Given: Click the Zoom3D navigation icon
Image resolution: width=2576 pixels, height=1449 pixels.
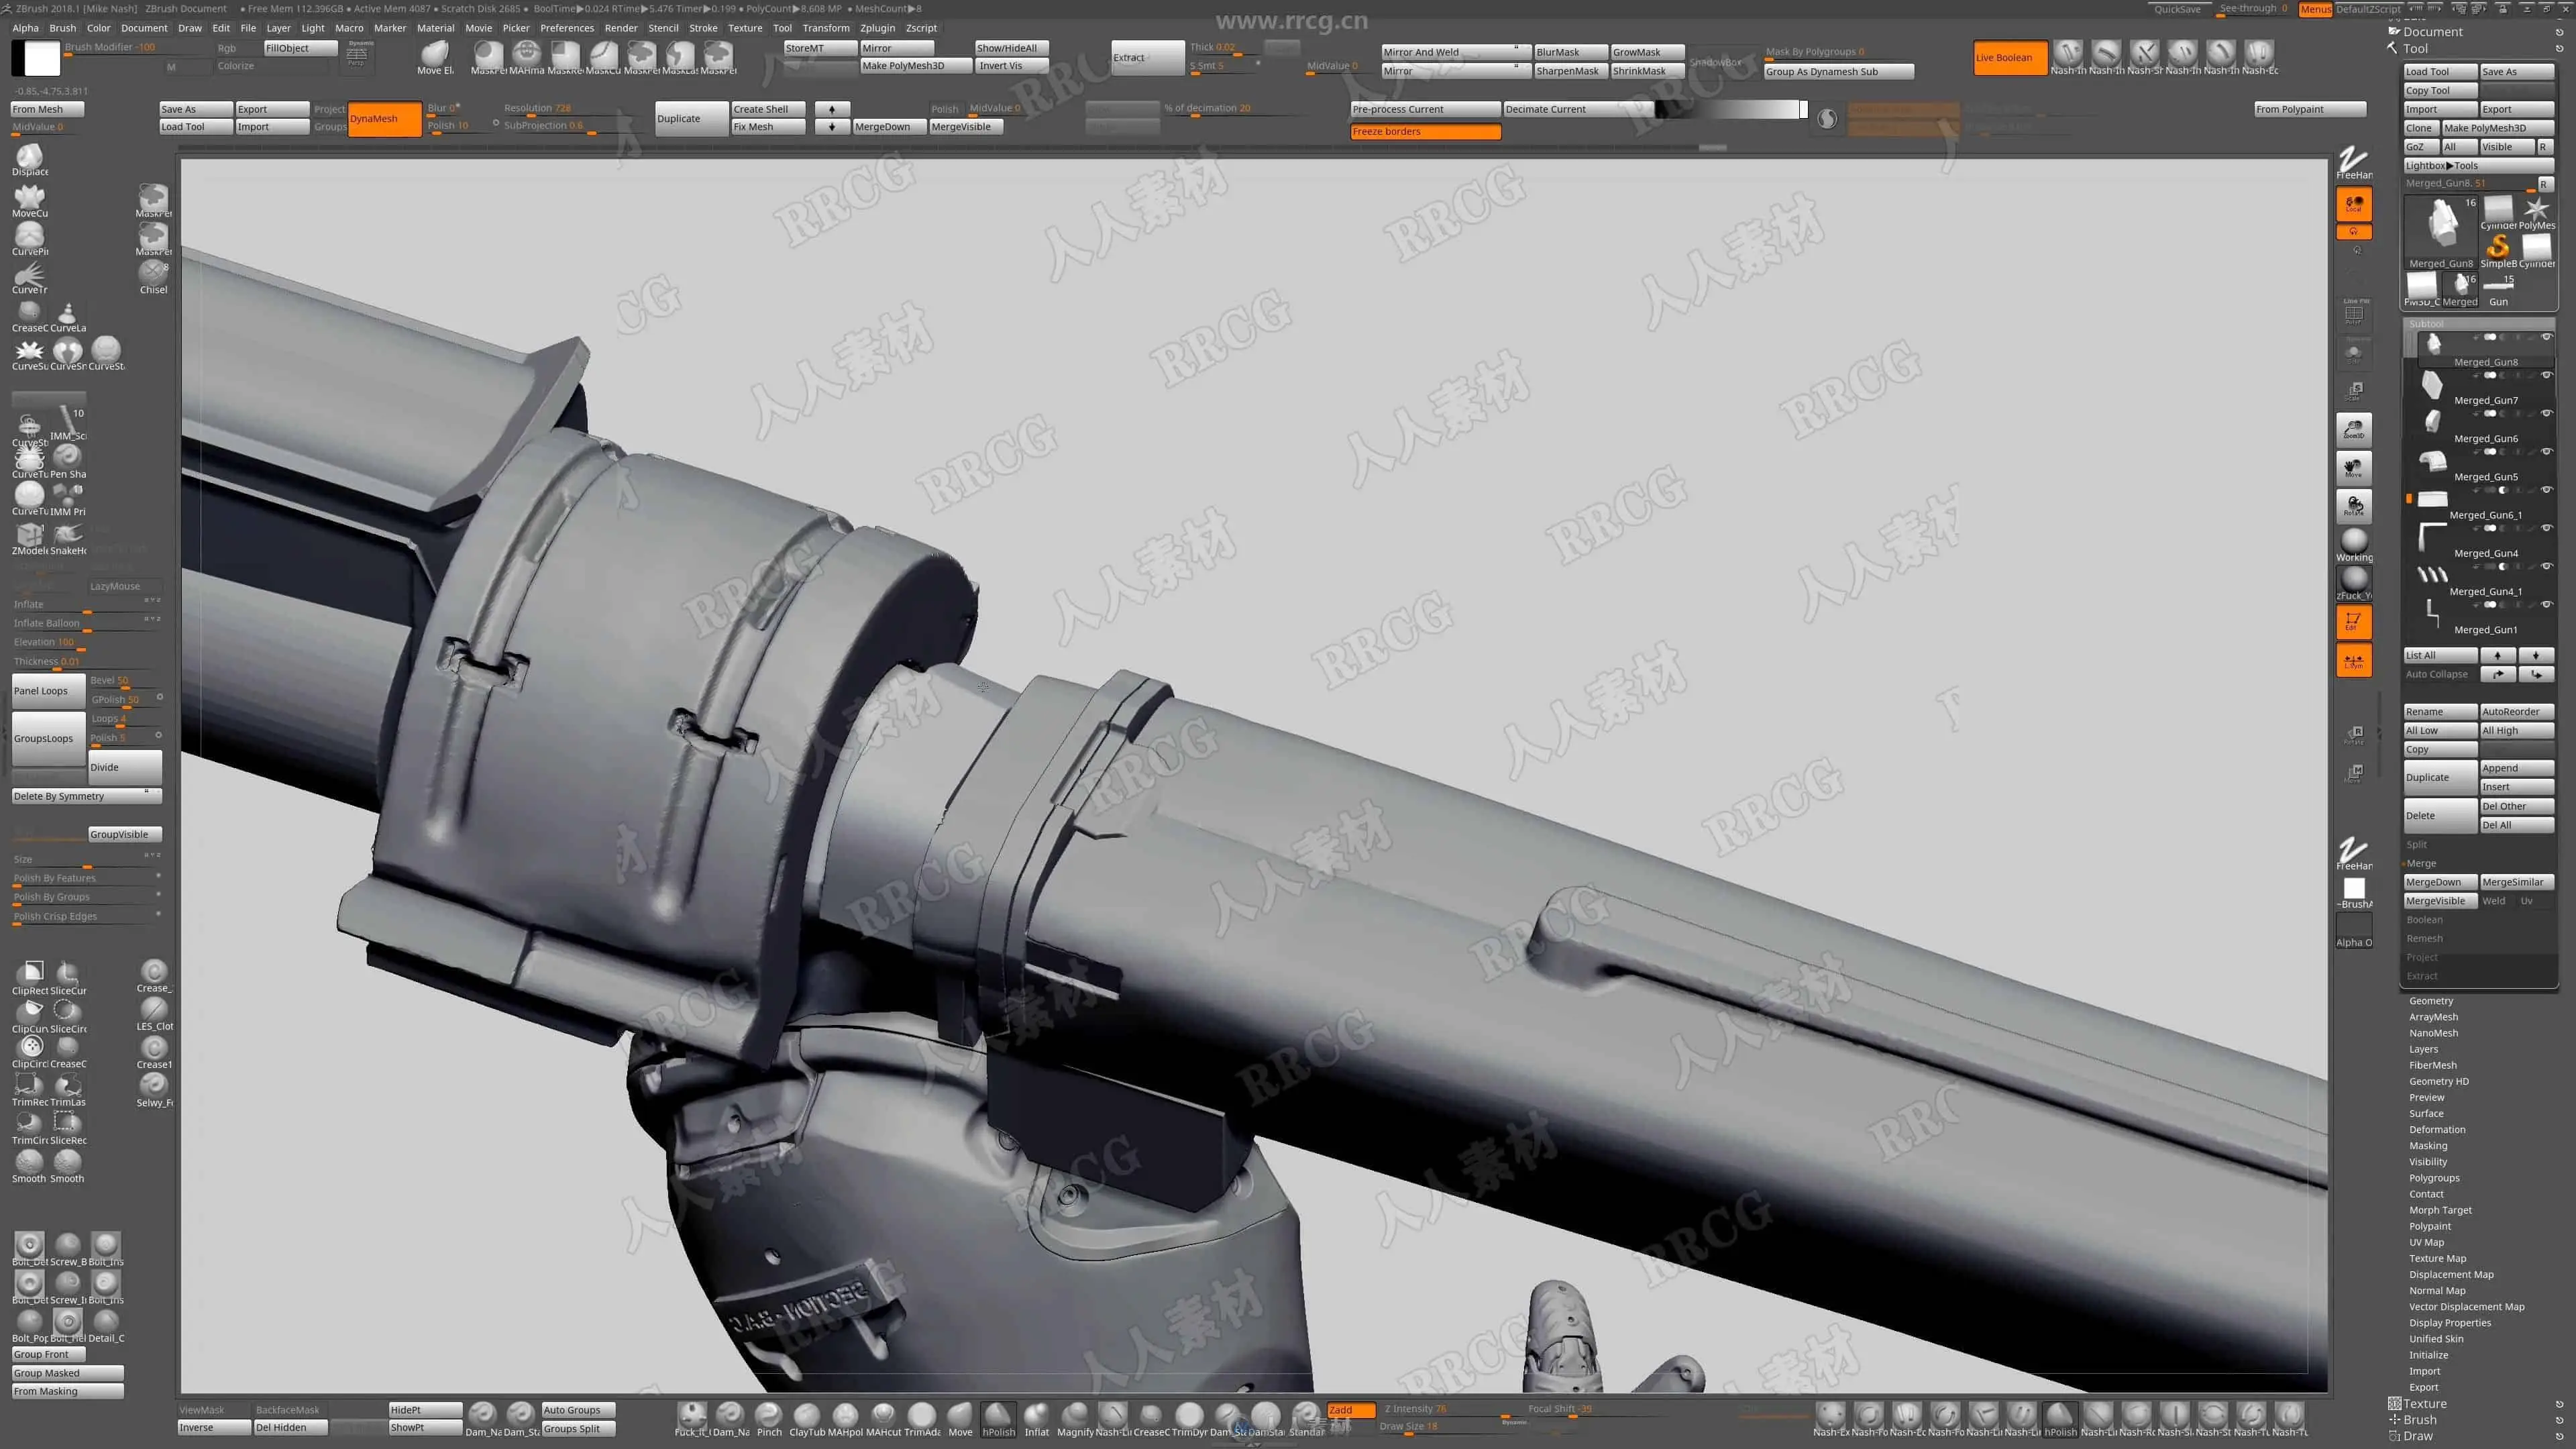Looking at the screenshot, I should tap(2354, 429).
